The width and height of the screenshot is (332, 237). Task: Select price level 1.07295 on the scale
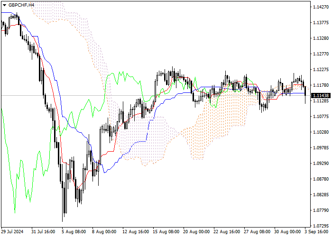pos(321,226)
